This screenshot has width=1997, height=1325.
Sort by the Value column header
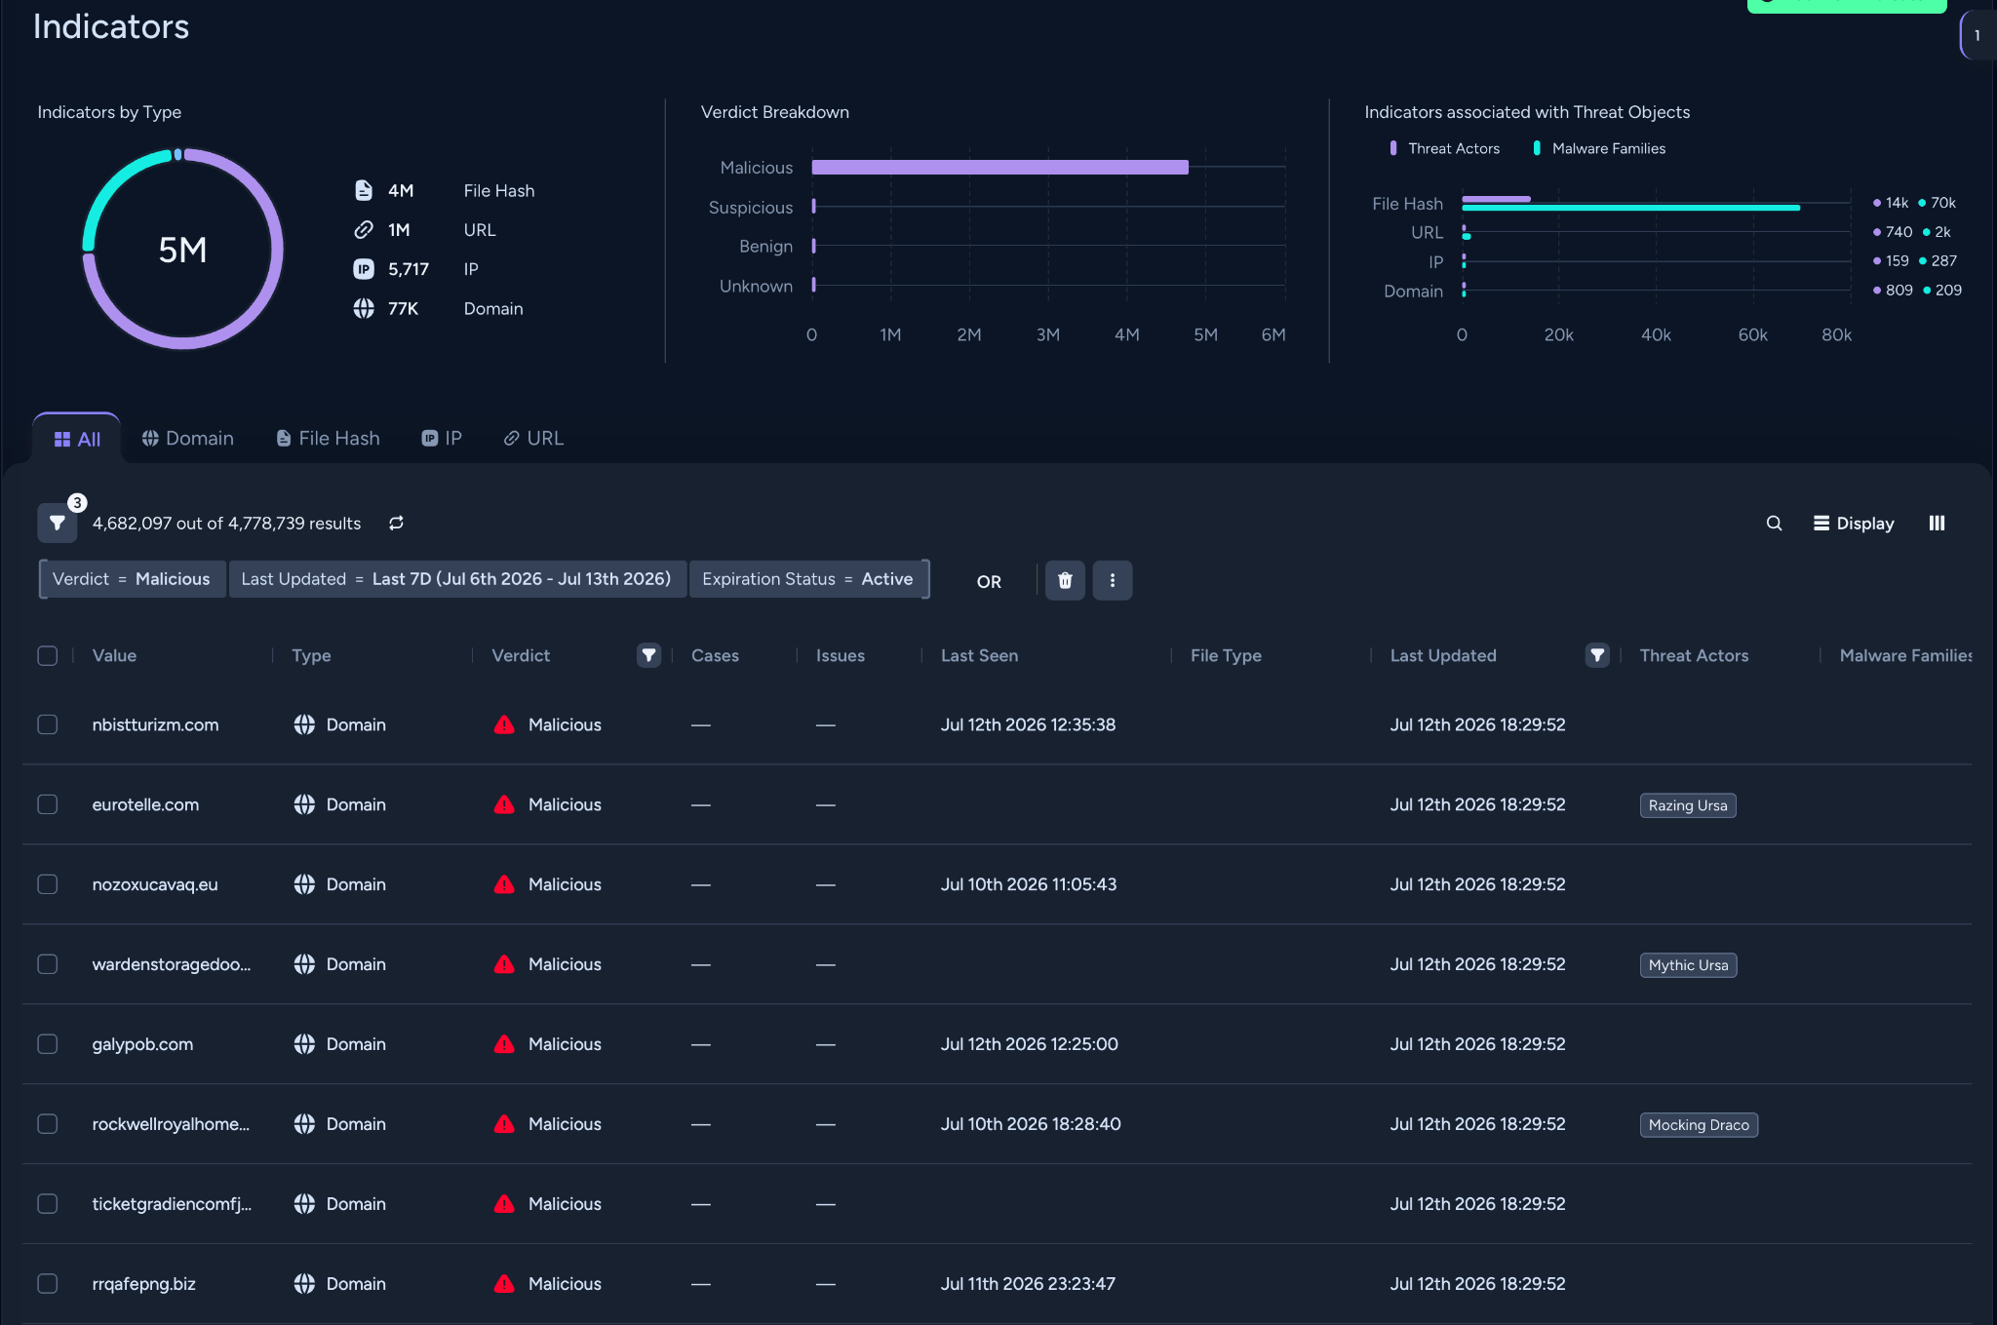114,655
